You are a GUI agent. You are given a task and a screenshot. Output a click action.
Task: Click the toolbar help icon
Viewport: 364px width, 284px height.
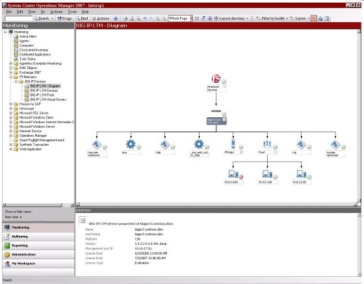click(116, 18)
